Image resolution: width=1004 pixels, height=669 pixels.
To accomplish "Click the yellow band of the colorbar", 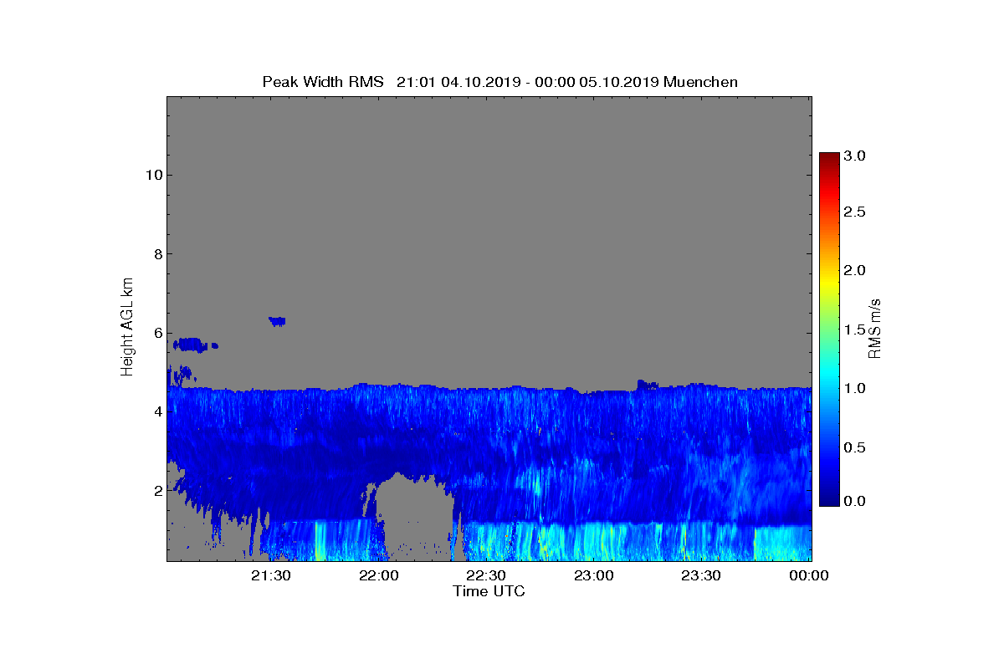I will tap(828, 284).
